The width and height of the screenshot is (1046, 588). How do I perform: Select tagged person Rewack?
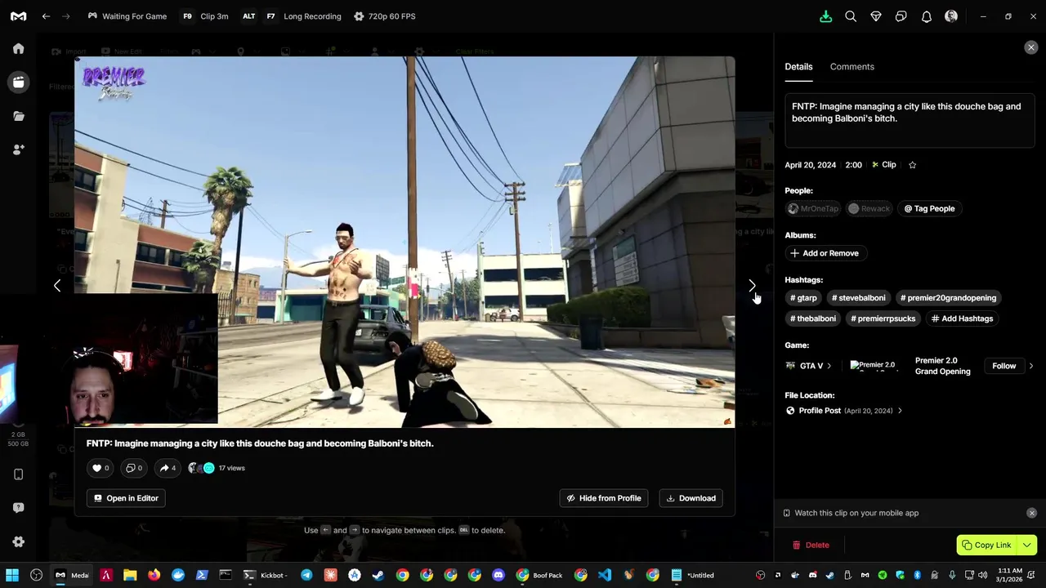tap(869, 208)
